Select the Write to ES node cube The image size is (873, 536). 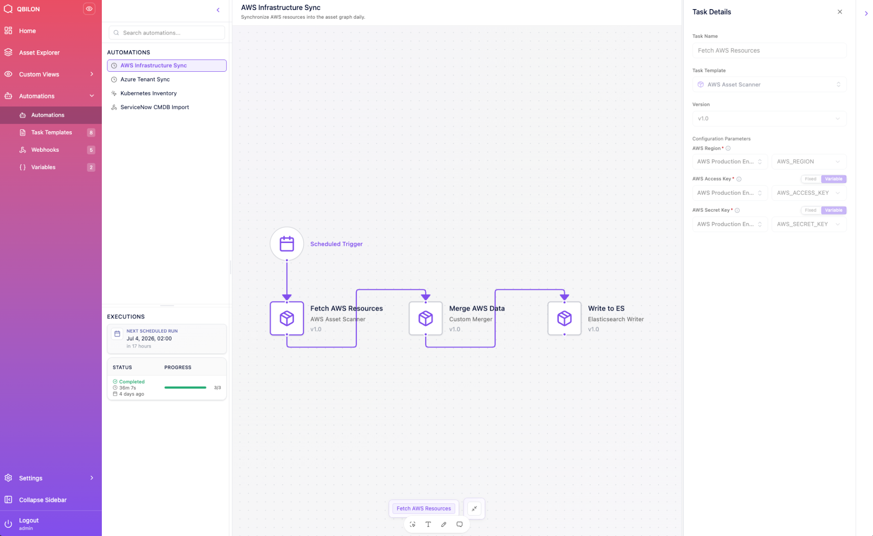tap(564, 318)
